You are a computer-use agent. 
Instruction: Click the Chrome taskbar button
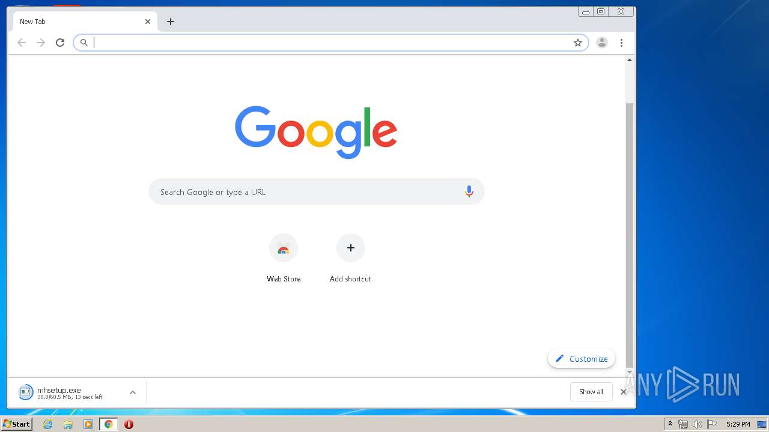[x=108, y=424]
